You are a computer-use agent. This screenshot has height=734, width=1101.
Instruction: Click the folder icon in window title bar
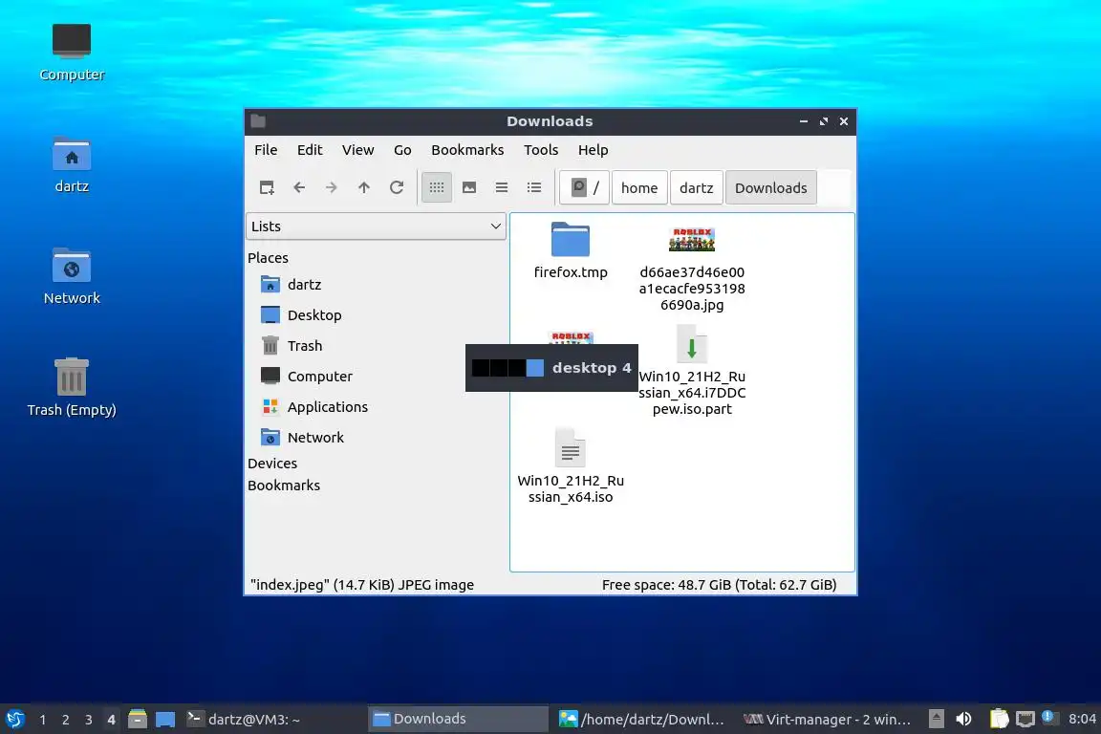pos(258,120)
